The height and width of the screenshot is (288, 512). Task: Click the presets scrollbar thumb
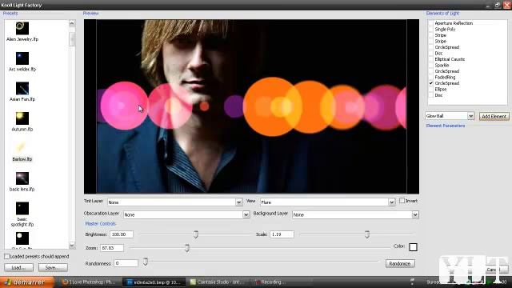(72, 39)
